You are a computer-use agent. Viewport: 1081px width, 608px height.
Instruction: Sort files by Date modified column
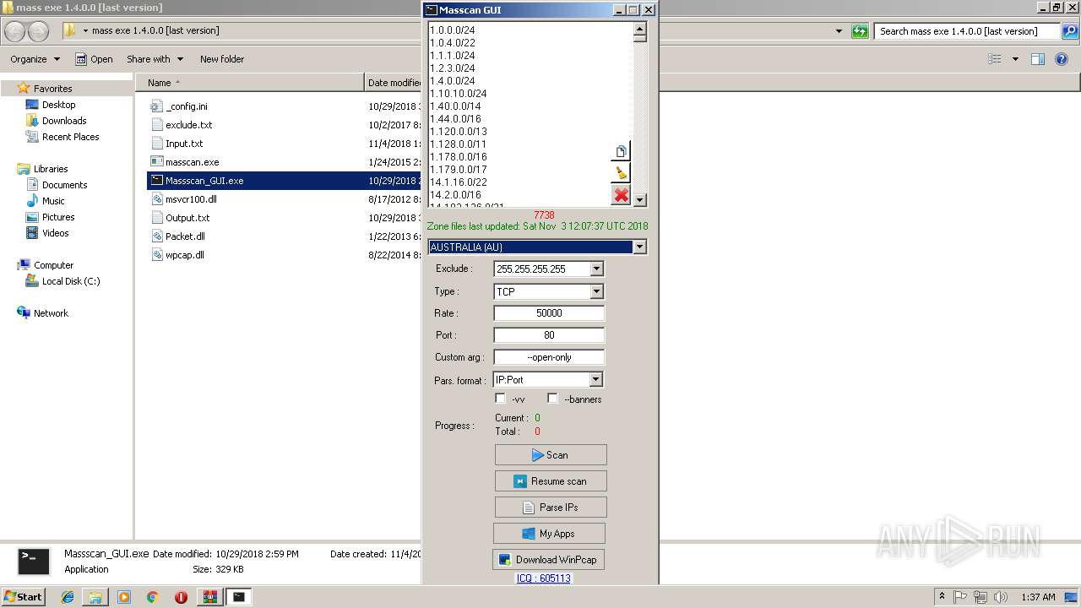coord(394,83)
